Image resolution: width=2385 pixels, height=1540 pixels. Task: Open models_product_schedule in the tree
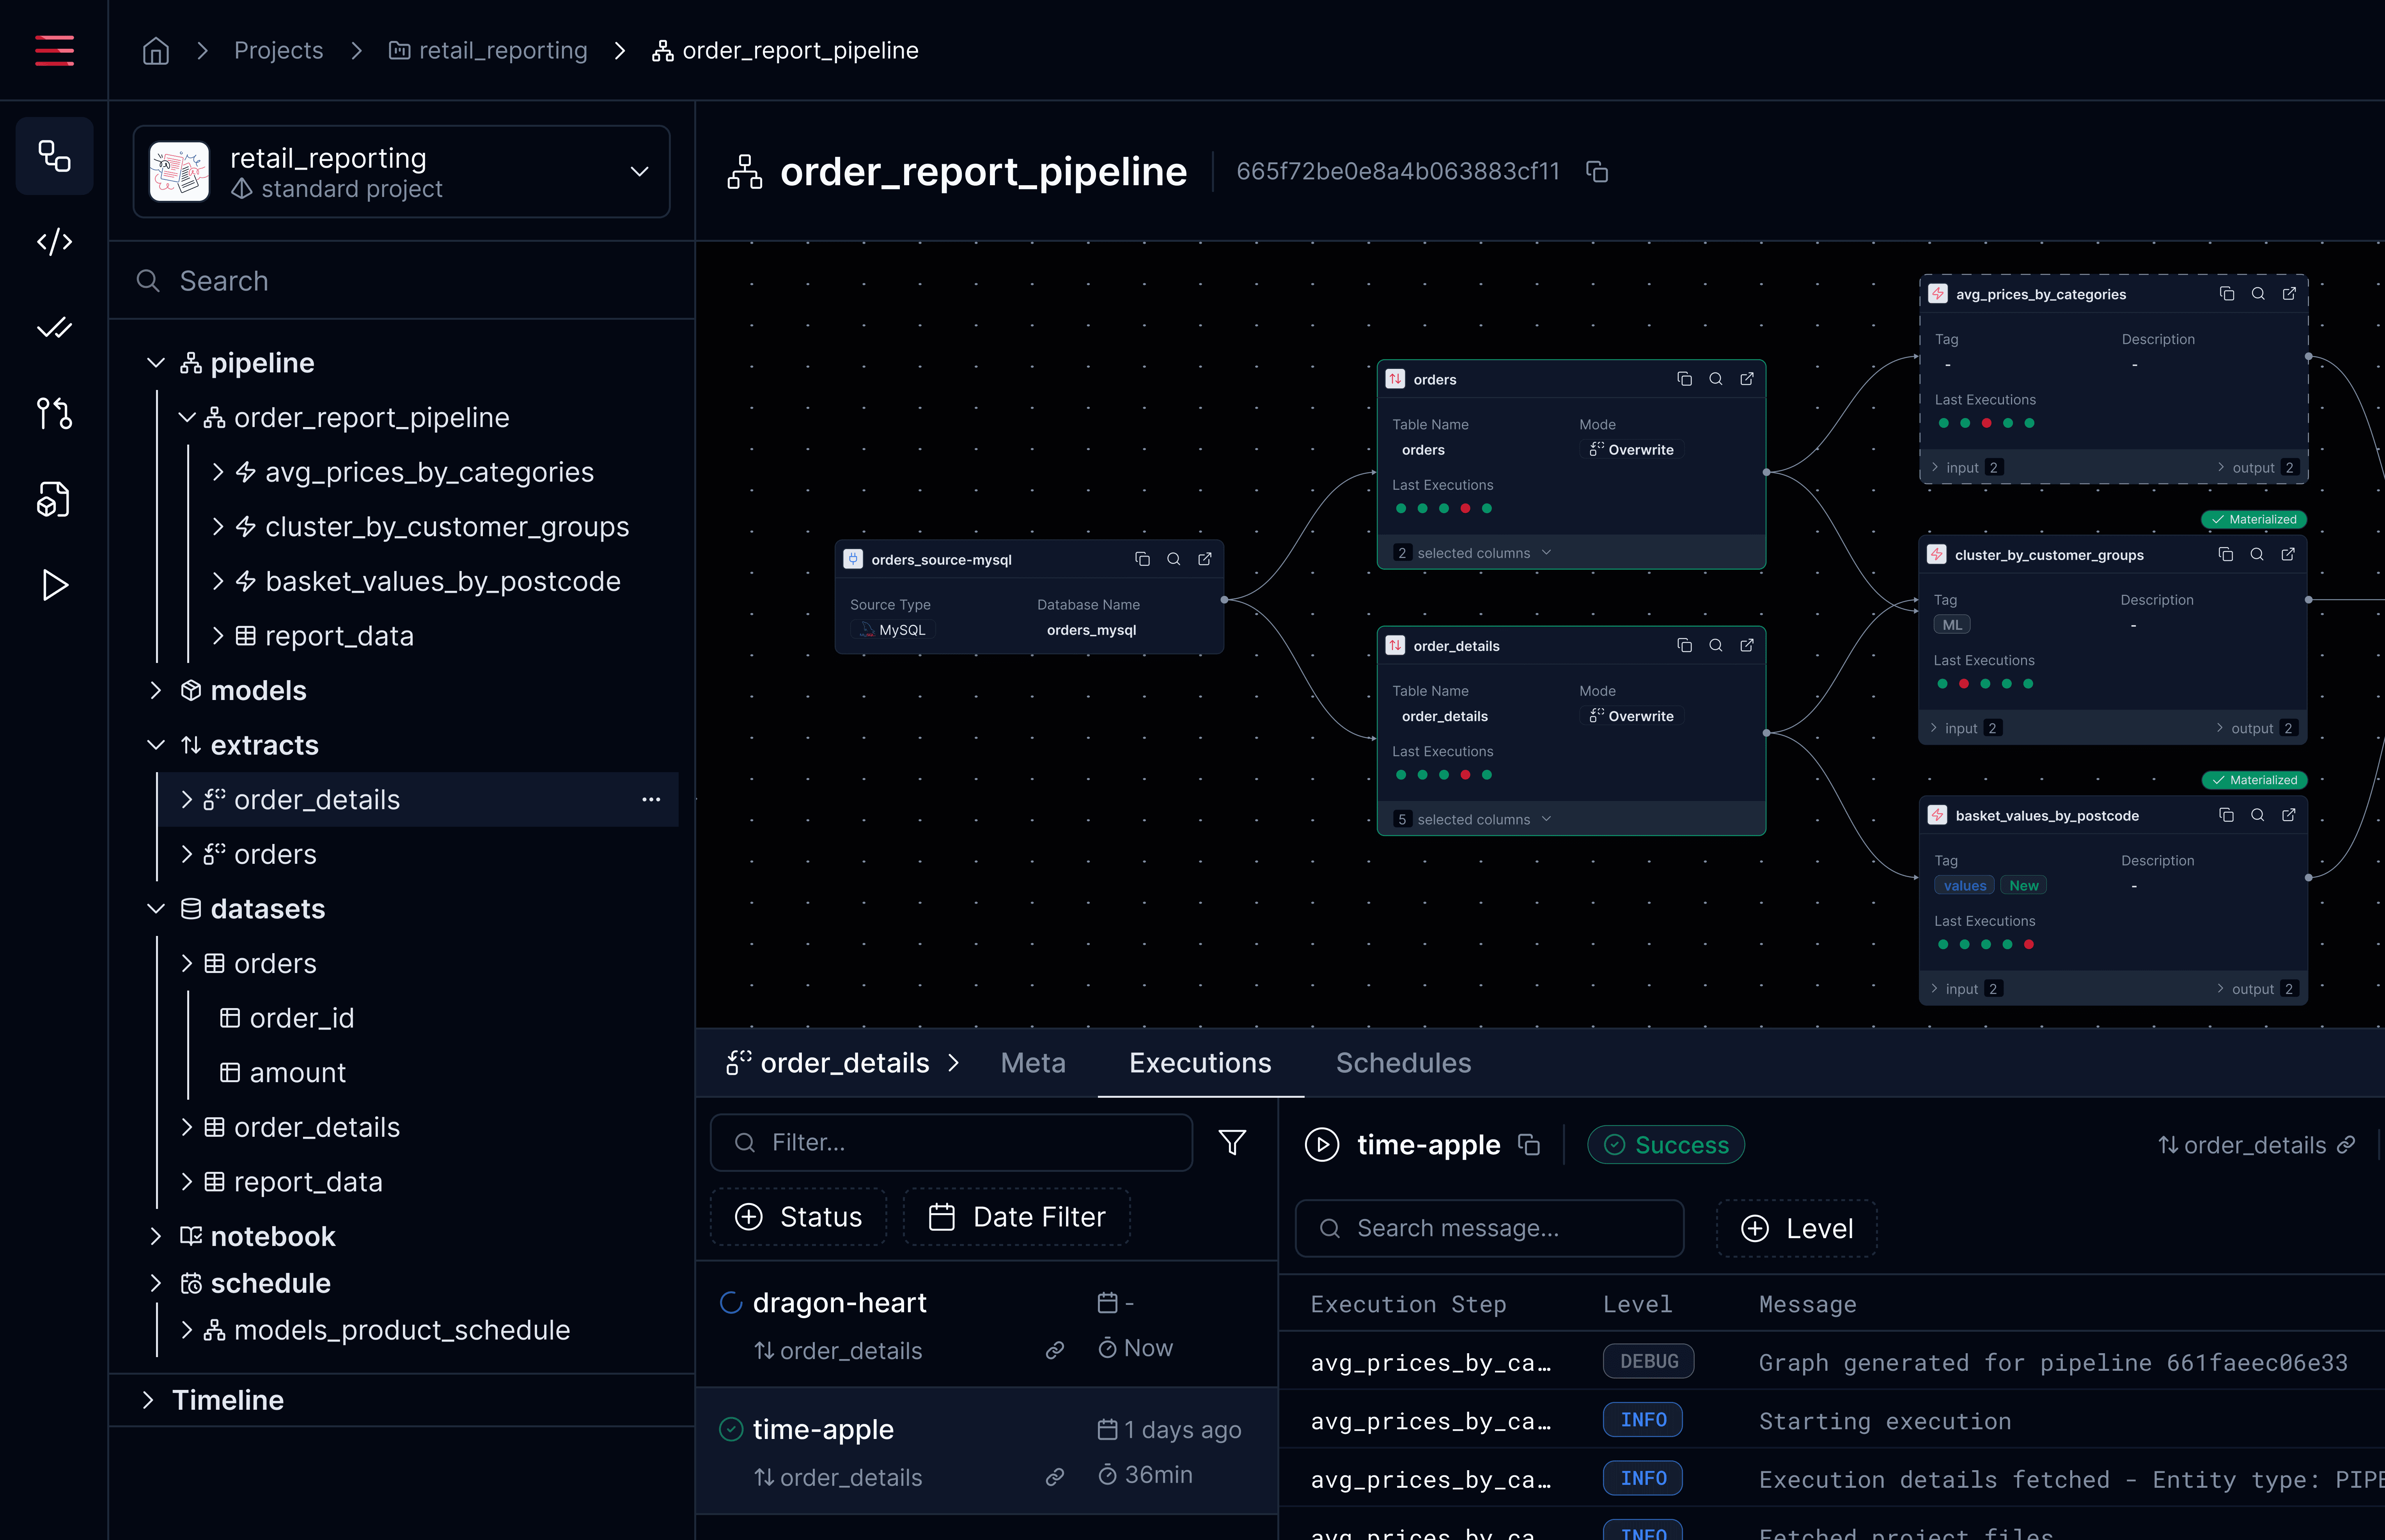[387, 1329]
